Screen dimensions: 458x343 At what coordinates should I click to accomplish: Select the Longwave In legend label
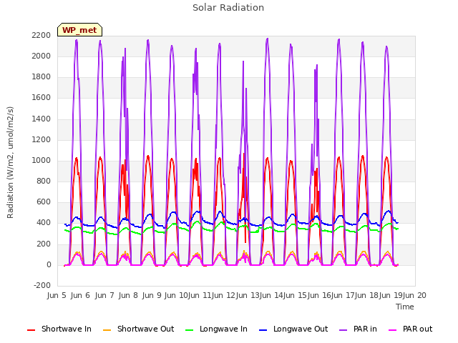223,329
